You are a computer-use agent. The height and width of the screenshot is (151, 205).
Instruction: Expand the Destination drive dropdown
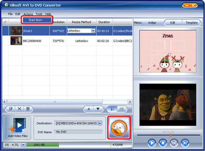point(100,123)
